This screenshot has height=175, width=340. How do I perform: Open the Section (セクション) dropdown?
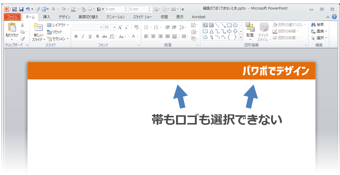click(58, 39)
